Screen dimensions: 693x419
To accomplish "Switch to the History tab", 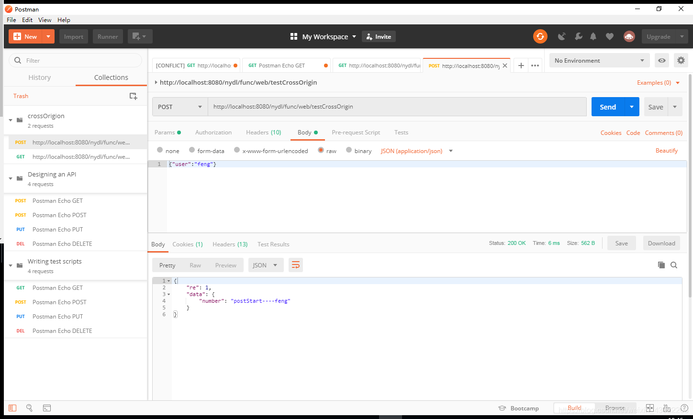I will pyautogui.click(x=40, y=77).
